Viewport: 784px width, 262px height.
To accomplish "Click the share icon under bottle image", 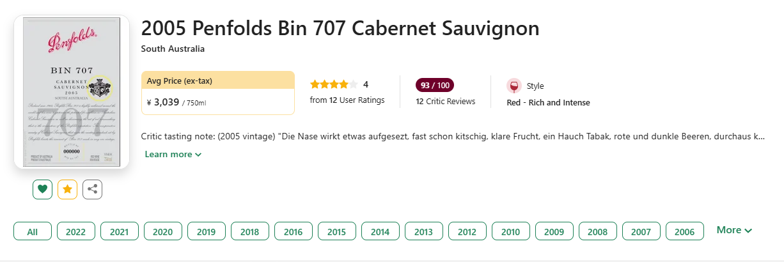I will pos(92,189).
